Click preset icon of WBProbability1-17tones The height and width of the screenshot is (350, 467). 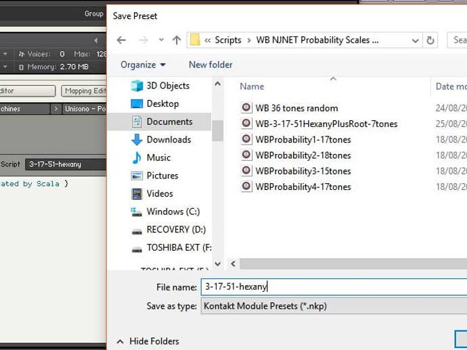pos(246,139)
